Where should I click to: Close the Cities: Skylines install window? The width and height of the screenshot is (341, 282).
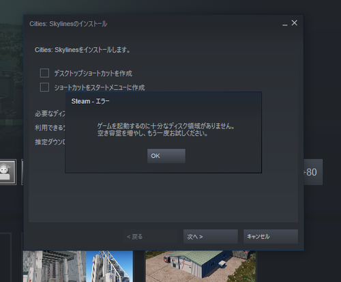tap(295, 23)
